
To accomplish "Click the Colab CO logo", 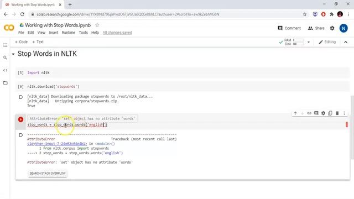I will [9, 28].
